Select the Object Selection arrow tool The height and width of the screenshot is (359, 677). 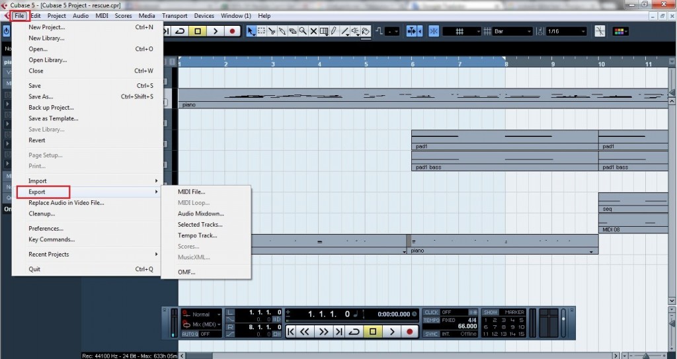pos(251,31)
